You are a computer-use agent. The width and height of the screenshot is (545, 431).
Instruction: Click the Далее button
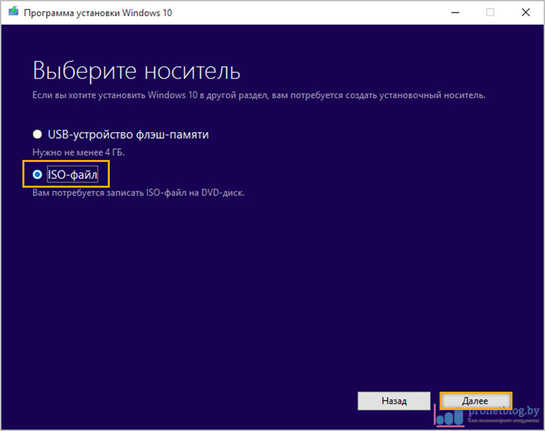(475, 401)
